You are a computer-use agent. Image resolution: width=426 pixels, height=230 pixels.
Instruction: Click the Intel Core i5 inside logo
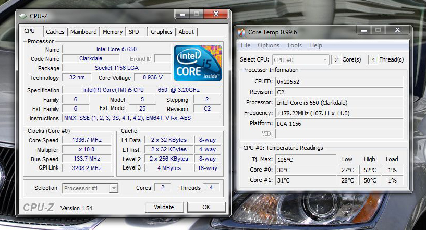(198, 63)
